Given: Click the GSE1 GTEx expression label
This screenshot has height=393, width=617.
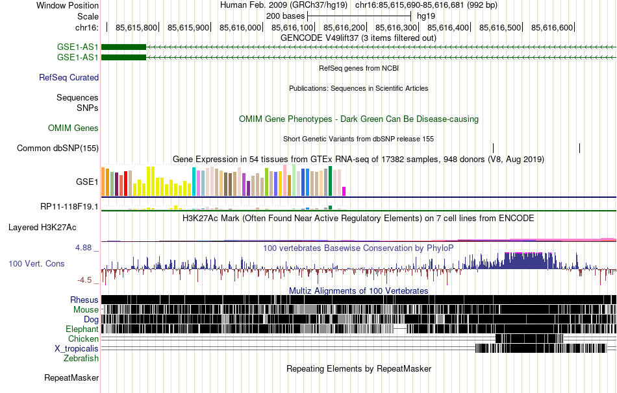Looking at the screenshot, I should coord(87,182).
